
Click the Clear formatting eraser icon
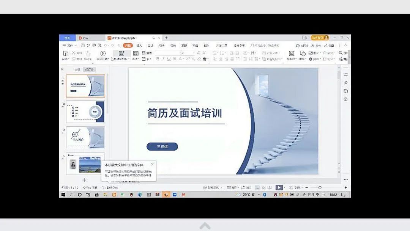(x=199, y=59)
